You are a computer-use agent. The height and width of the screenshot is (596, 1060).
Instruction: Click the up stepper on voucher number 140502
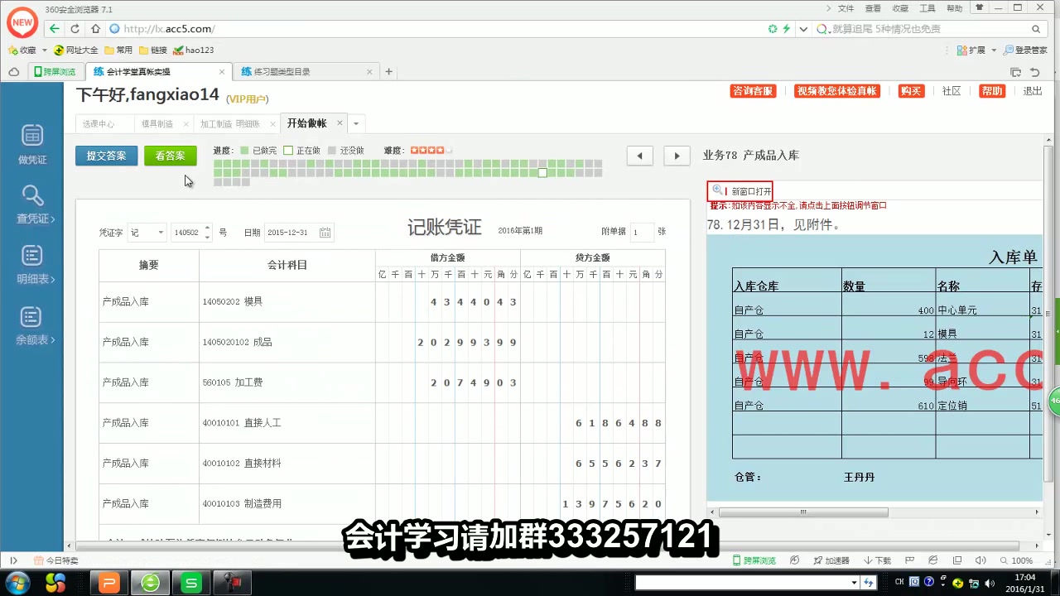click(x=207, y=227)
